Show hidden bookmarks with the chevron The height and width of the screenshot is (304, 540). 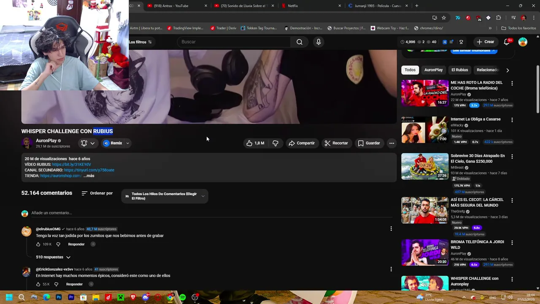click(490, 28)
